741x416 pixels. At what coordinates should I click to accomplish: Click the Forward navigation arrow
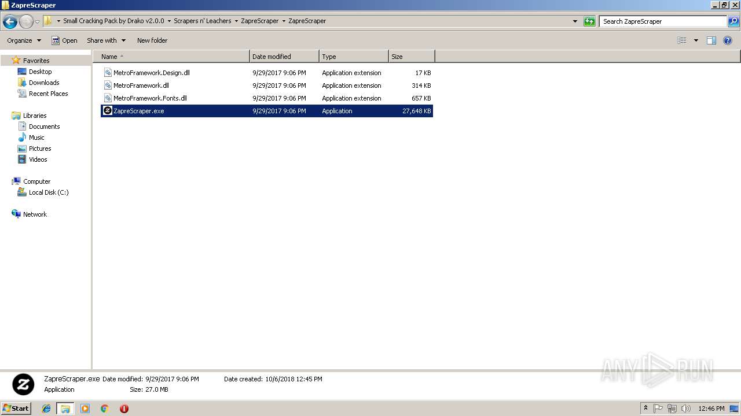click(x=26, y=21)
